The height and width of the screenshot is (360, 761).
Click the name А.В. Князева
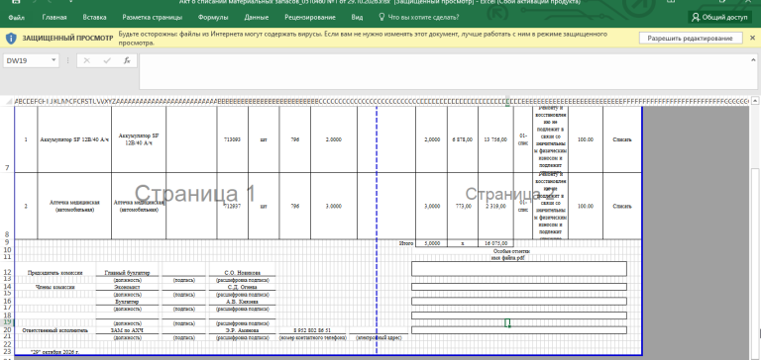242,302
